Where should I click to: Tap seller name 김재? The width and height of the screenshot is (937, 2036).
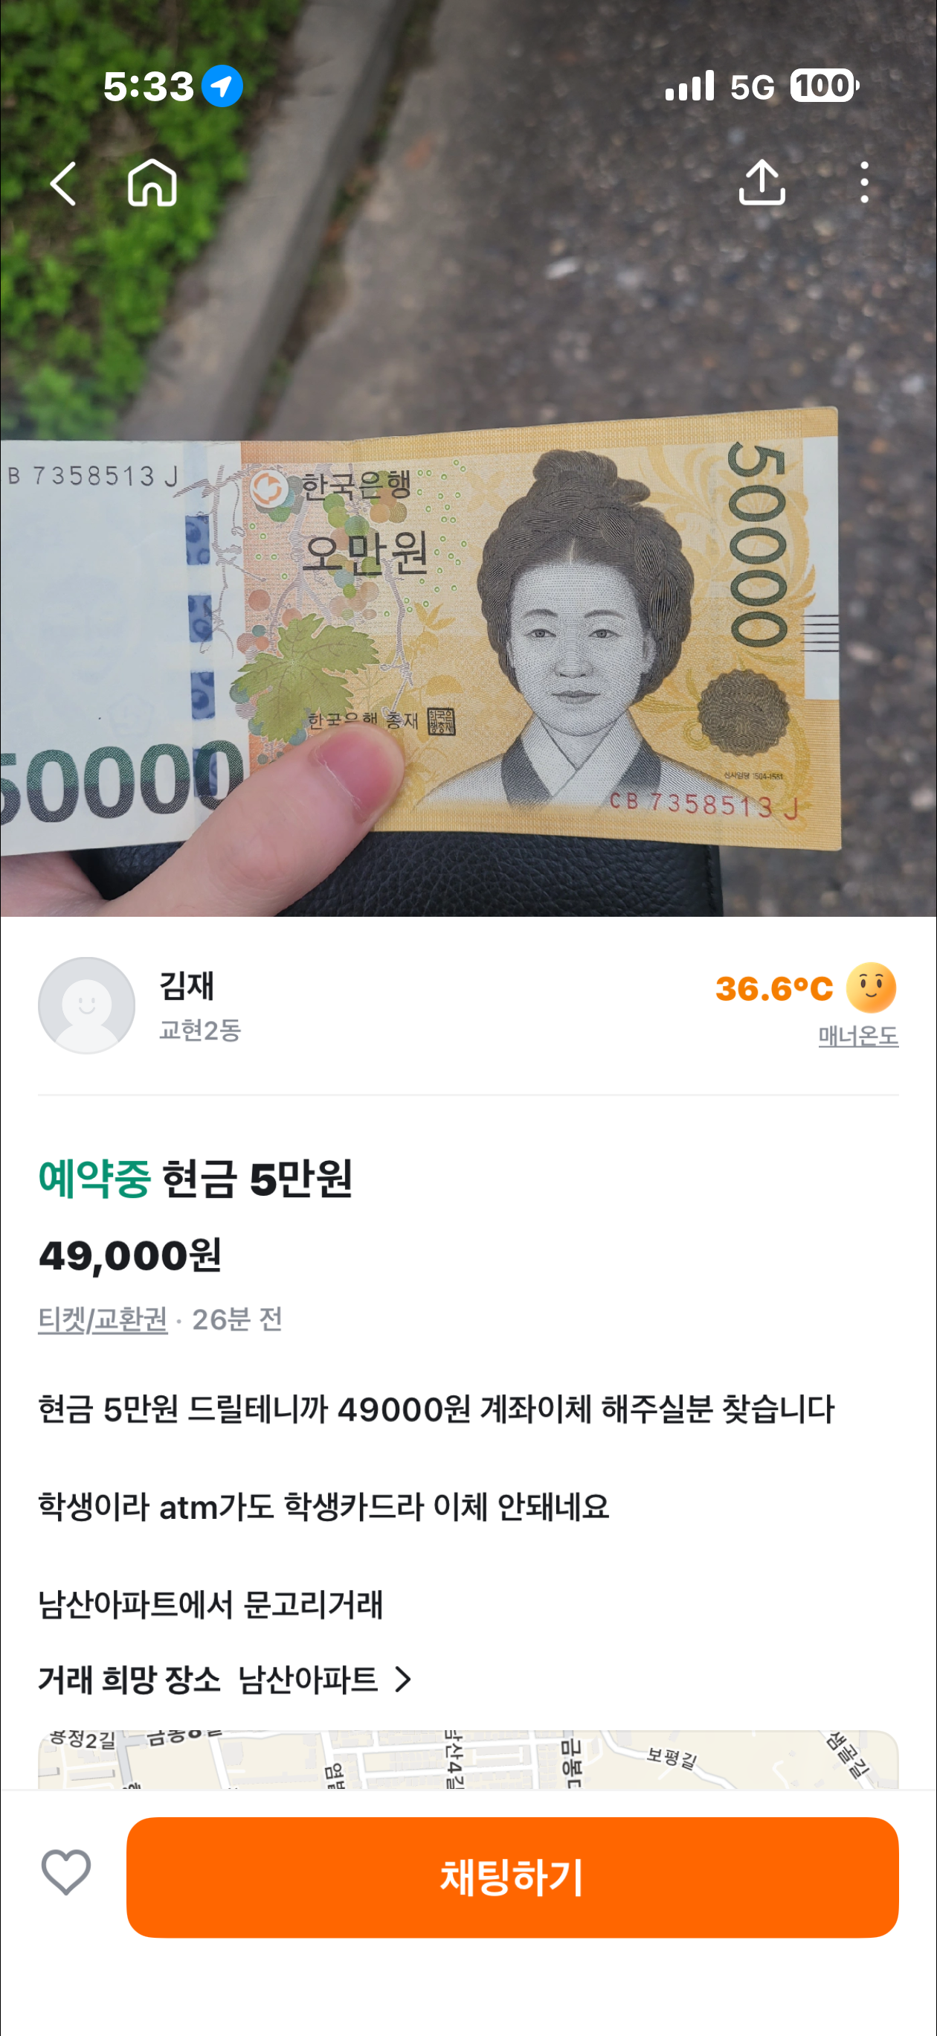[187, 985]
